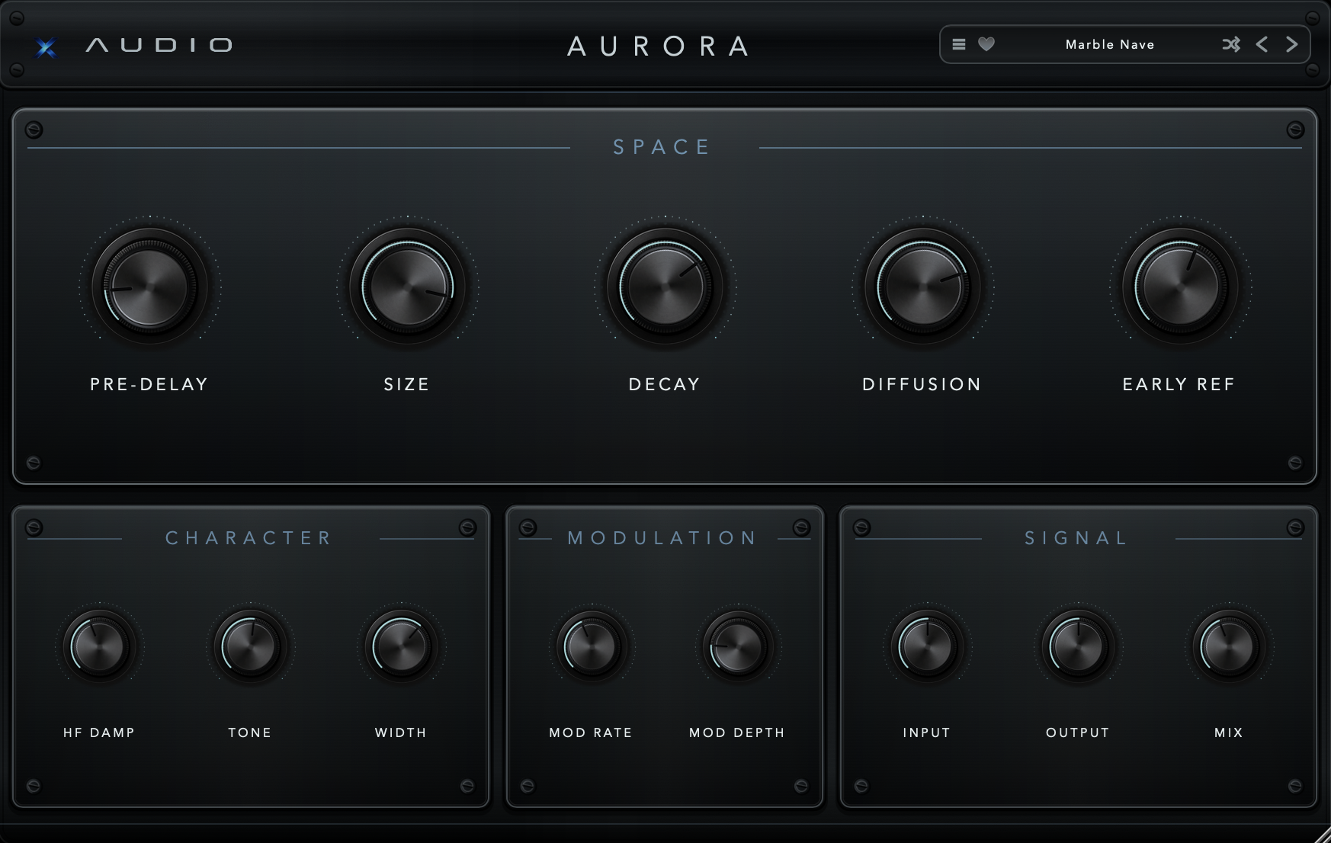Click the Early Ref knob
1331x843 pixels.
click(x=1180, y=287)
